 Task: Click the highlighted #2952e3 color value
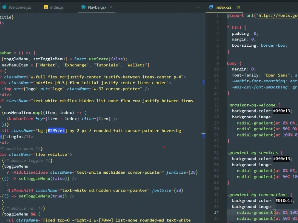pos(56,131)
